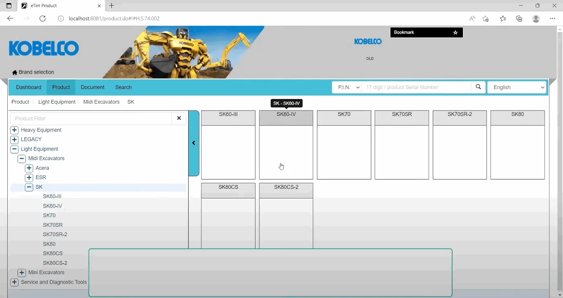This screenshot has height=298, width=563.
Task: Select SK80 in the tree
Action: (49, 244)
